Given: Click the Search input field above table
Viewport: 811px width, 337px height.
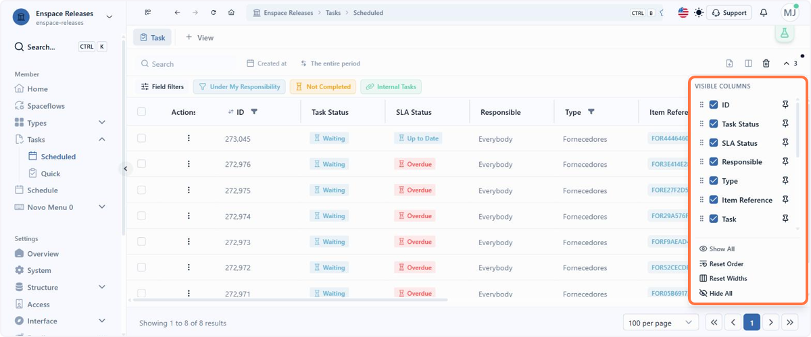Looking at the screenshot, I should (x=187, y=63).
